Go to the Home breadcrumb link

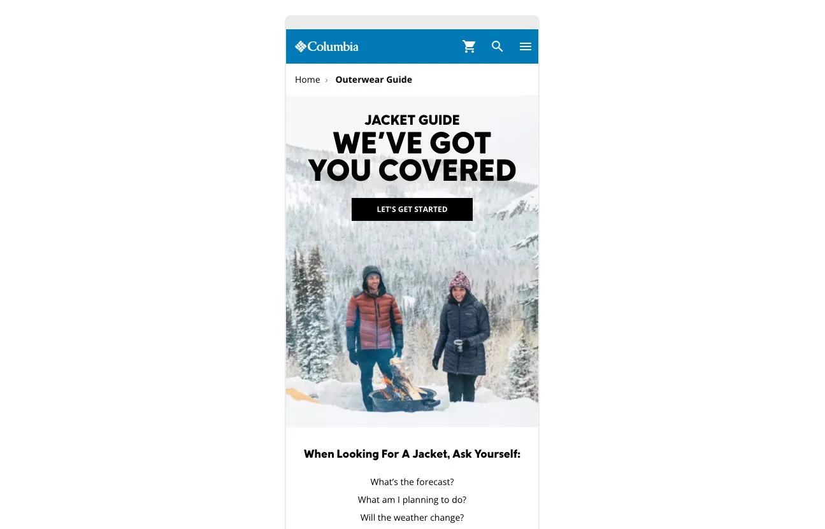pyautogui.click(x=307, y=80)
